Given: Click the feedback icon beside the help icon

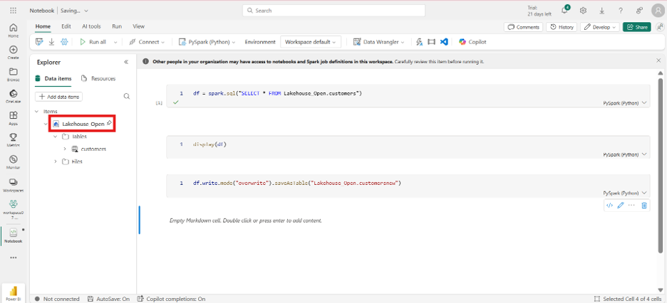Looking at the screenshot, I should (639, 11).
